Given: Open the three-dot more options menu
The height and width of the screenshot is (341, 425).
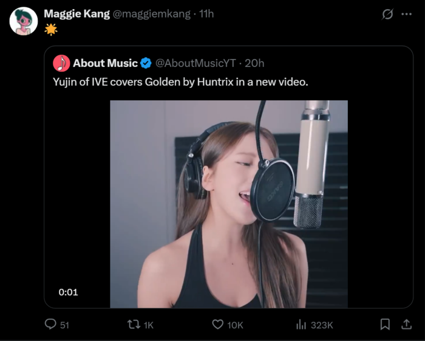Looking at the screenshot, I should pos(406,14).
